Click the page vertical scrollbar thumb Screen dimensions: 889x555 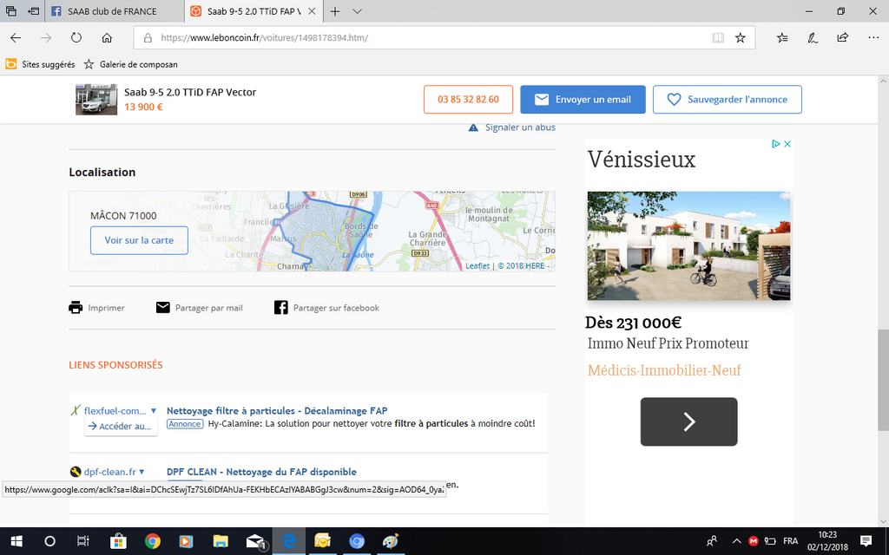click(883, 380)
